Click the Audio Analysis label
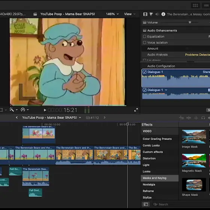210x210 pixels. coord(157,54)
